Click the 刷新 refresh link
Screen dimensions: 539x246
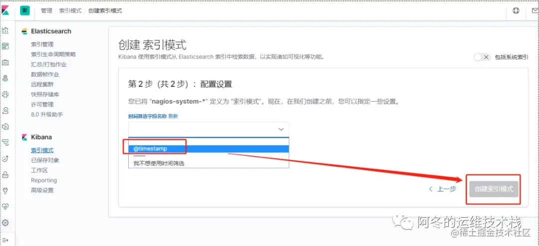173,116
